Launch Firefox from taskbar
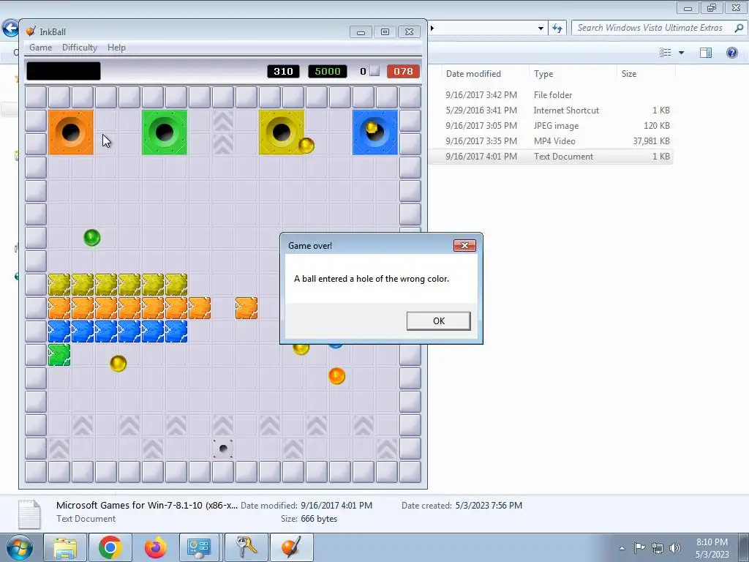This screenshot has width=749, height=562. [155, 547]
